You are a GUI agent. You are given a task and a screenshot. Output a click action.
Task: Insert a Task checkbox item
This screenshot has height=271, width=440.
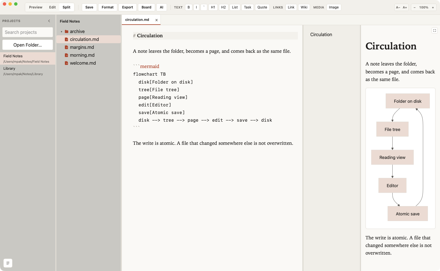coord(248,7)
